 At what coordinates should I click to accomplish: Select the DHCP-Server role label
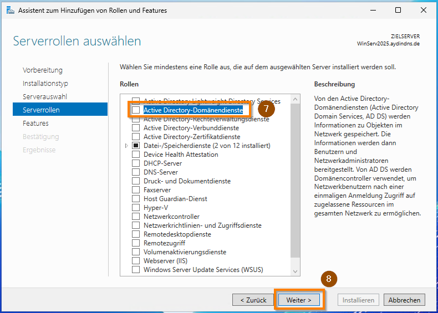click(162, 163)
